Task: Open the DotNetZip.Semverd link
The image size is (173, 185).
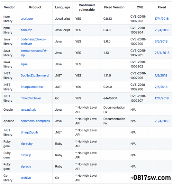Action: tap(35, 75)
